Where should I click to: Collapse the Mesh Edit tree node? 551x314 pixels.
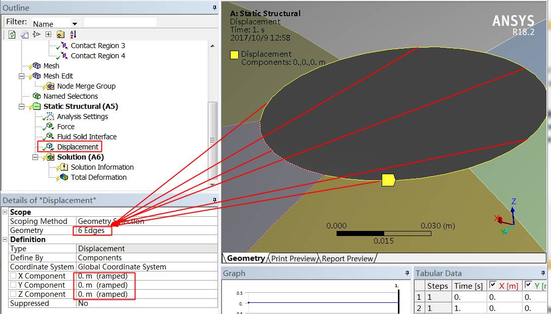(21, 76)
